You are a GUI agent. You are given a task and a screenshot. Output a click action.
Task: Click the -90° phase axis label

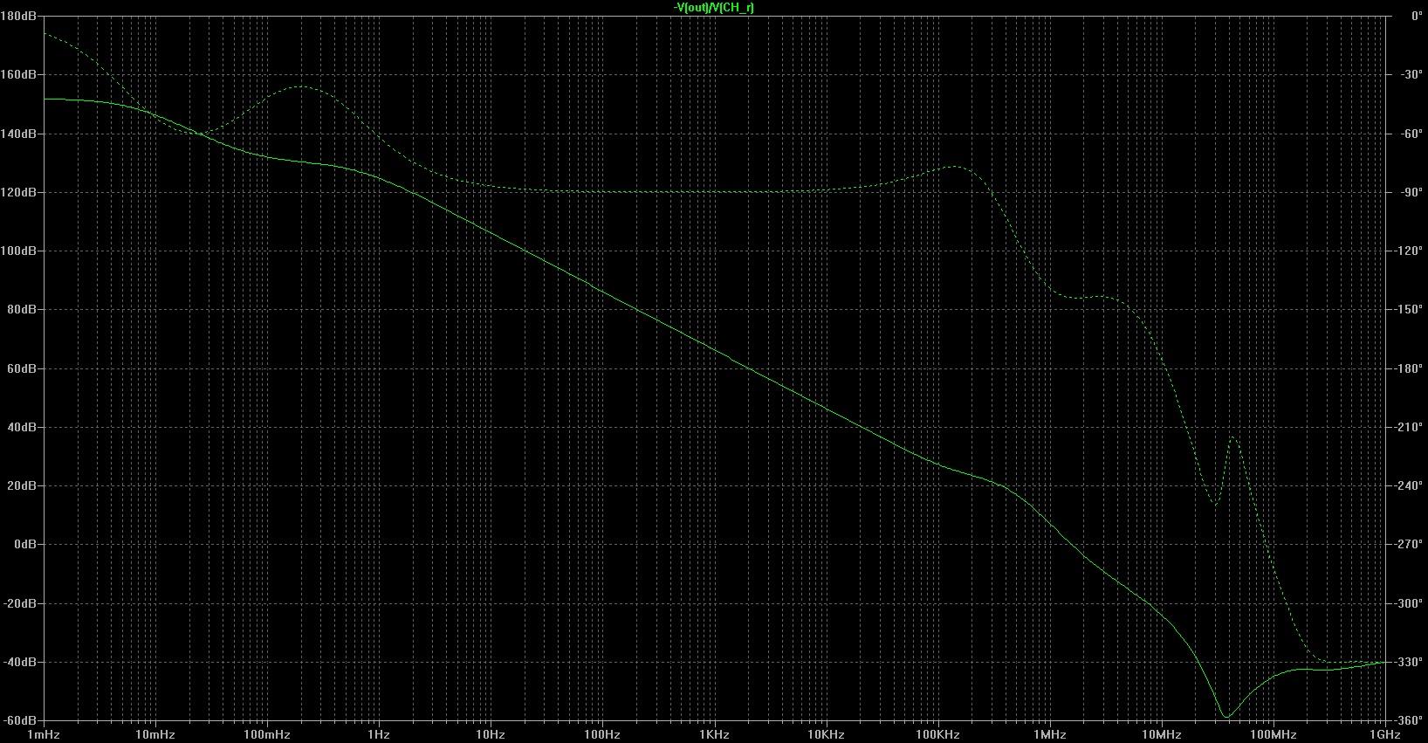(x=1411, y=192)
